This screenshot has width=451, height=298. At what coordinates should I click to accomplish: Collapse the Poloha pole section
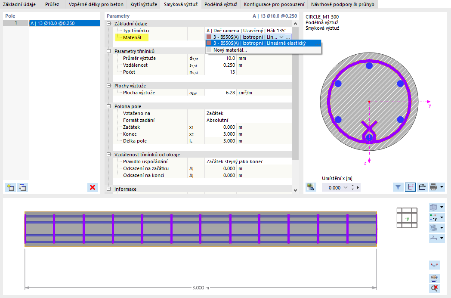point(109,106)
